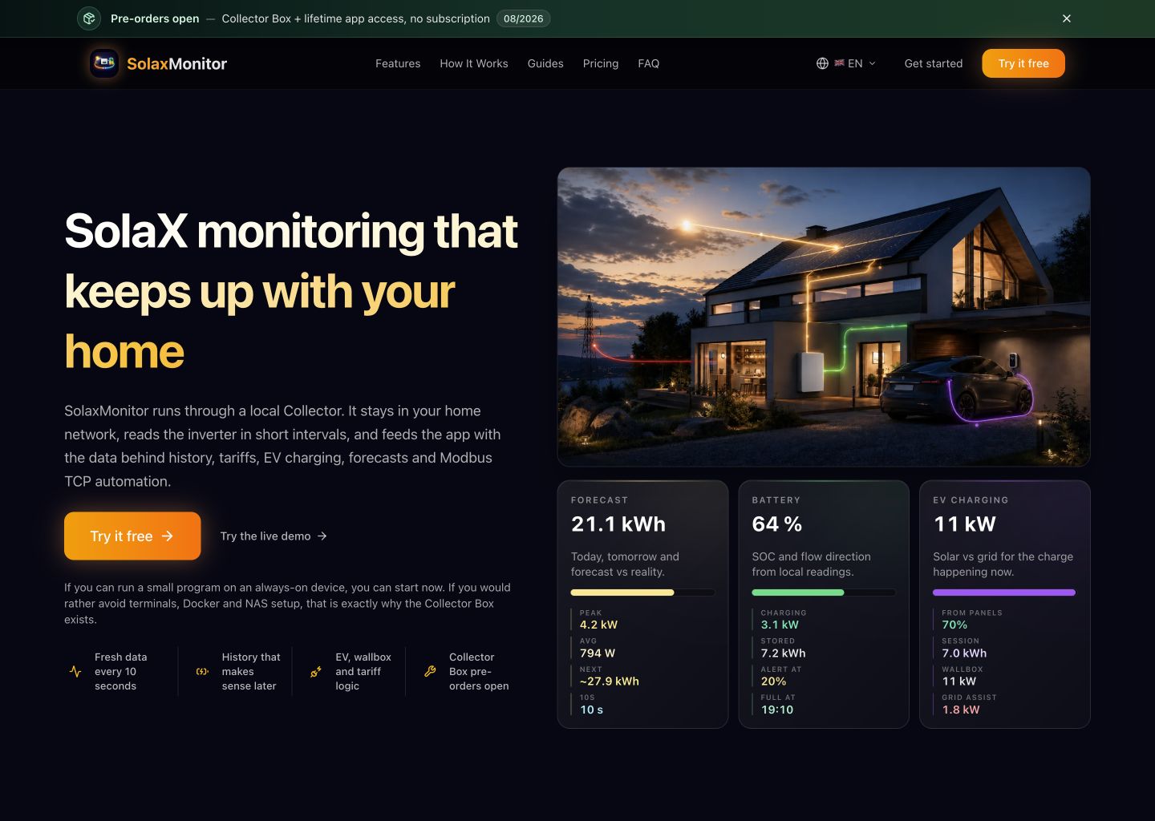Click the green Battery level bar
This screenshot has width=1155, height=821.
click(x=824, y=592)
